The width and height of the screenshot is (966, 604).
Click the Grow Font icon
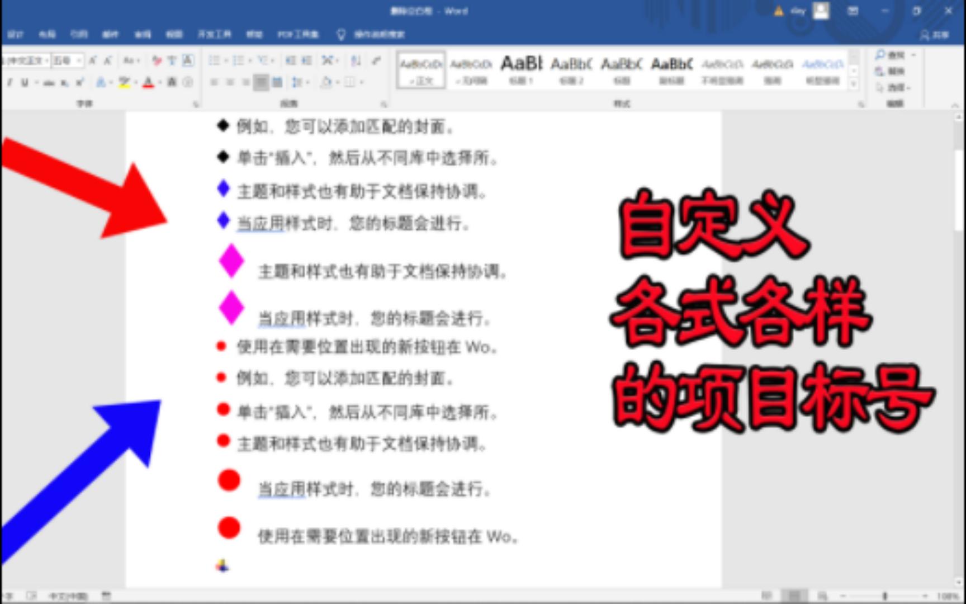[93, 60]
